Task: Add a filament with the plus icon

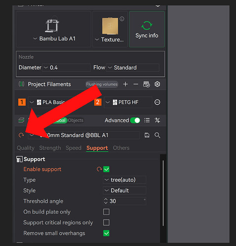Action: [125, 84]
